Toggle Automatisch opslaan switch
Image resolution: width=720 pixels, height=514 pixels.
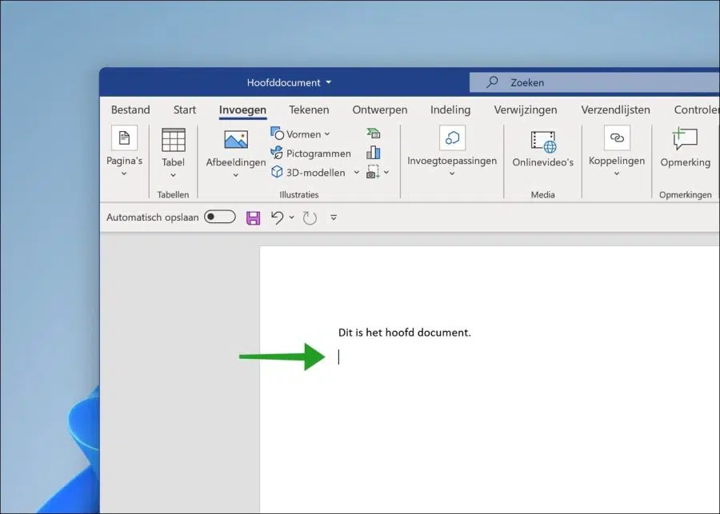coord(220,217)
